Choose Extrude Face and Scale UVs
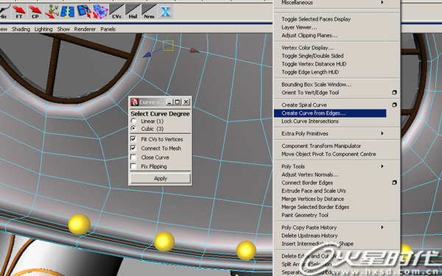This screenshot has width=442, height=276. pyautogui.click(x=314, y=191)
